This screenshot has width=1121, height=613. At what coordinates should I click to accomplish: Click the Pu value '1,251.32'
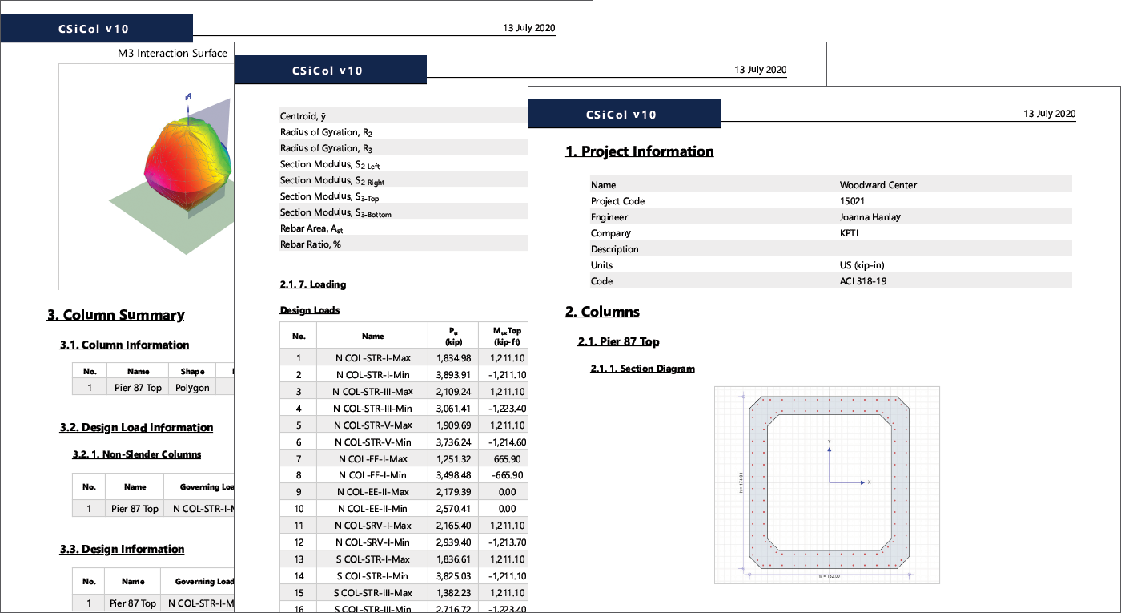(x=453, y=458)
